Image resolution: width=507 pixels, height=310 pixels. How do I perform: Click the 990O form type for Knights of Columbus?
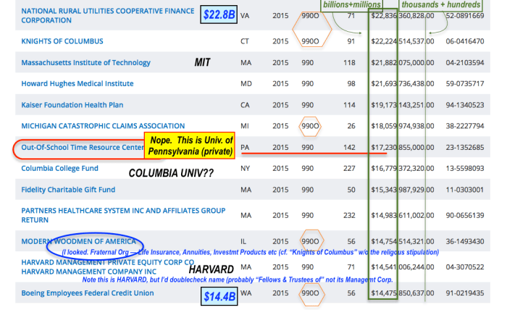coord(310,41)
